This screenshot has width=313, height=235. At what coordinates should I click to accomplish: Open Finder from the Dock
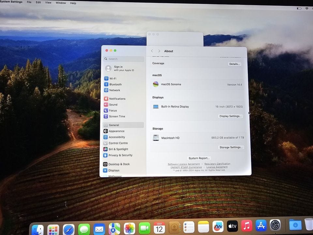point(38,230)
